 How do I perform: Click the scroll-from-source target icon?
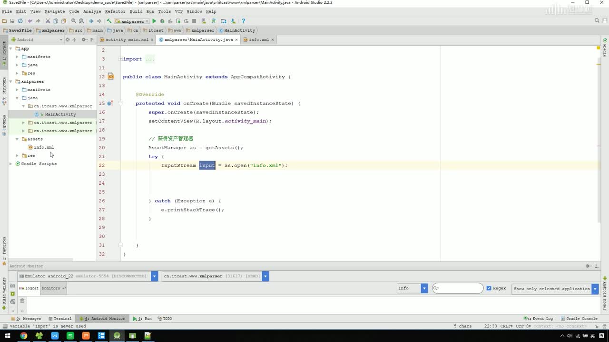tap(68, 39)
